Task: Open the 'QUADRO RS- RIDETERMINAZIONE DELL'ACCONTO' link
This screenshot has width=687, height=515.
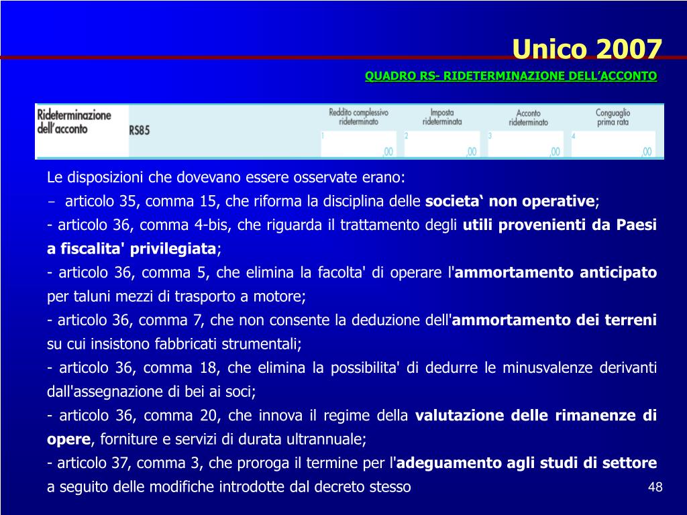Action: point(511,76)
